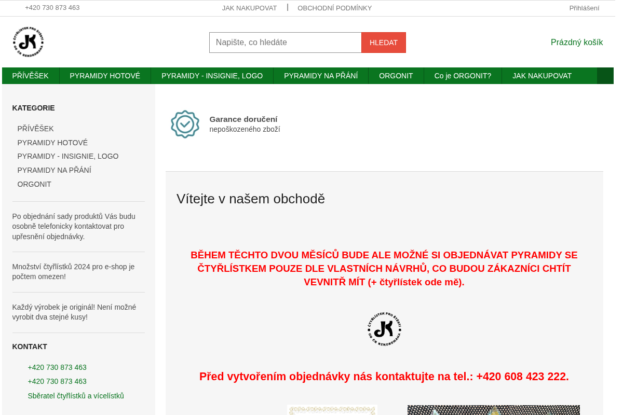Open Sběratel čtyřlístků a vícelístků link

point(76,396)
